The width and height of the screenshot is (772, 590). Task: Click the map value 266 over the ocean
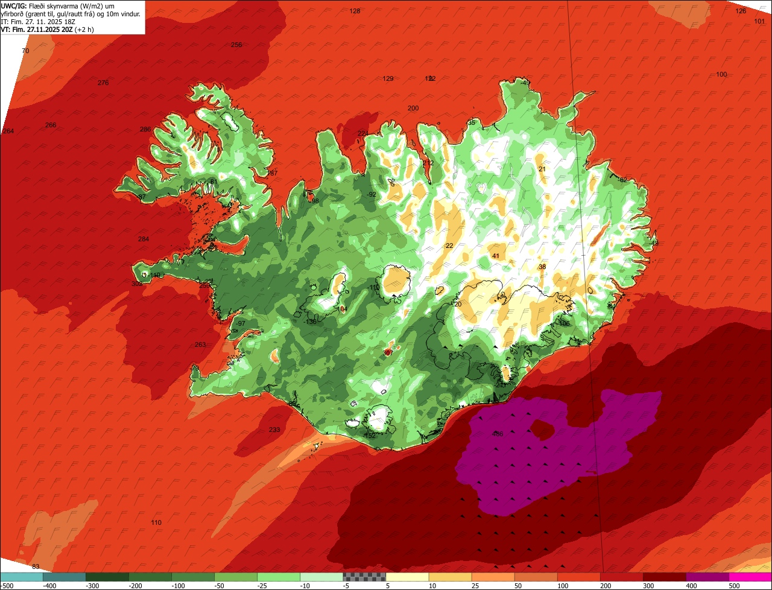pos(51,125)
